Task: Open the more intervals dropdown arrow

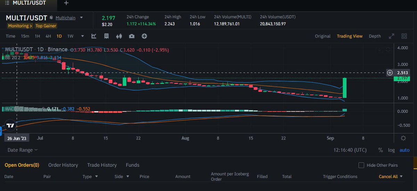Action: 82,36
